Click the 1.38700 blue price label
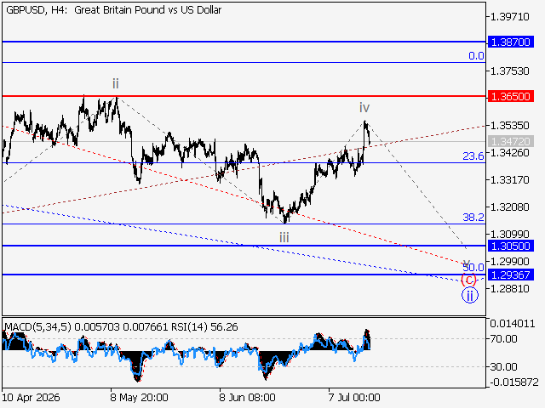 (x=510, y=42)
